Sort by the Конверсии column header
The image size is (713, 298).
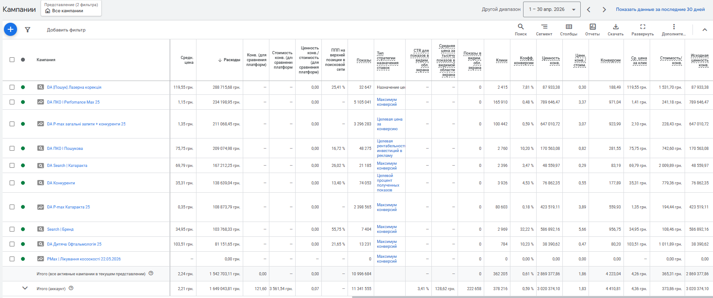point(610,60)
